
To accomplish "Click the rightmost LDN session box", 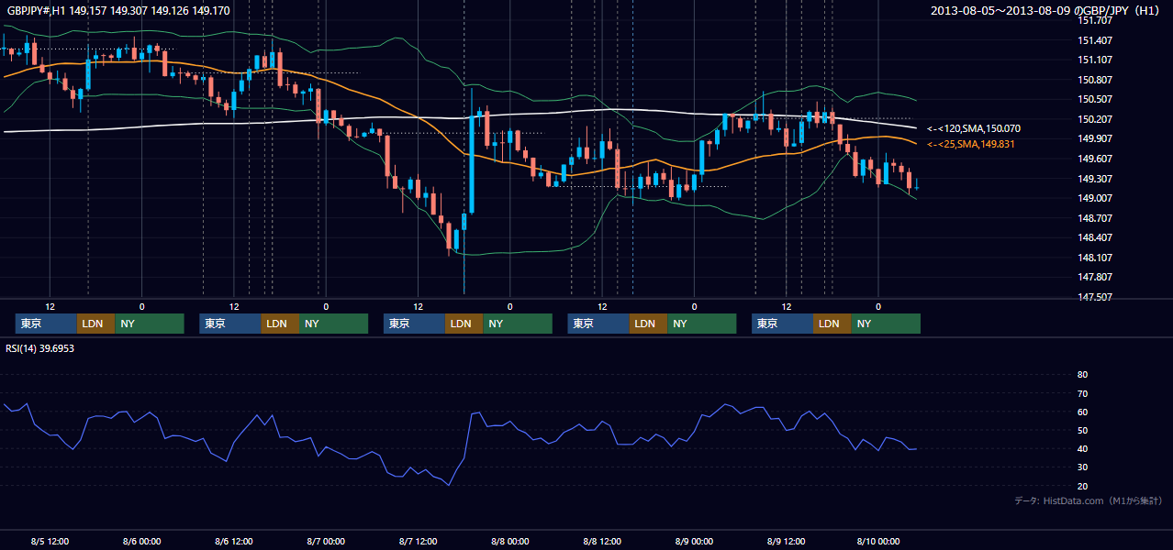I will click(832, 324).
